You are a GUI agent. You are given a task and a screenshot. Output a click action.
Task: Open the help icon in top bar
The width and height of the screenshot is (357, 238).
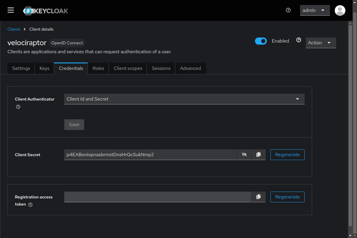288,10
